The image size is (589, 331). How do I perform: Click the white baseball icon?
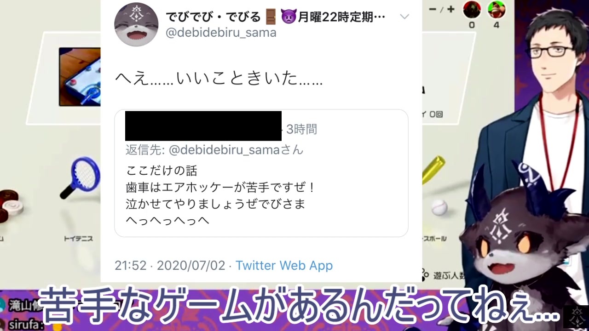pyautogui.click(x=439, y=208)
